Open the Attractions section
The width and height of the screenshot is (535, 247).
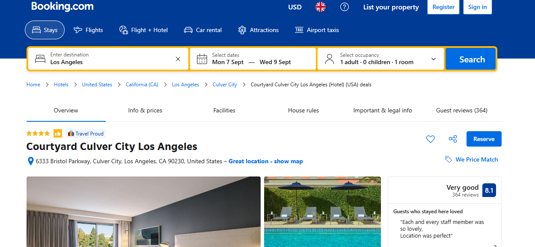click(x=259, y=30)
